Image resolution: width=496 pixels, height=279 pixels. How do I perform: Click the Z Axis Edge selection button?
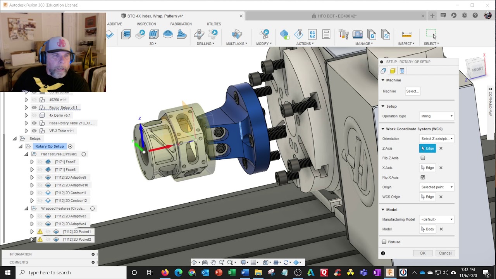tap(427, 148)
